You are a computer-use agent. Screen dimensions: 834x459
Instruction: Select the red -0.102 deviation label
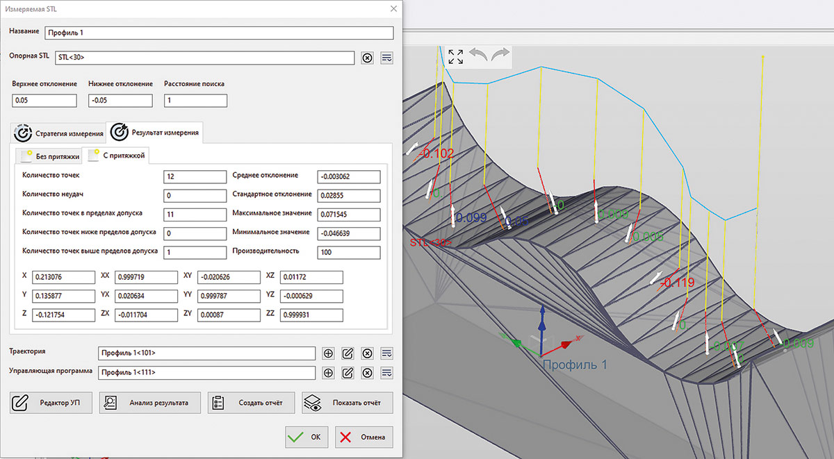(437, 154)
